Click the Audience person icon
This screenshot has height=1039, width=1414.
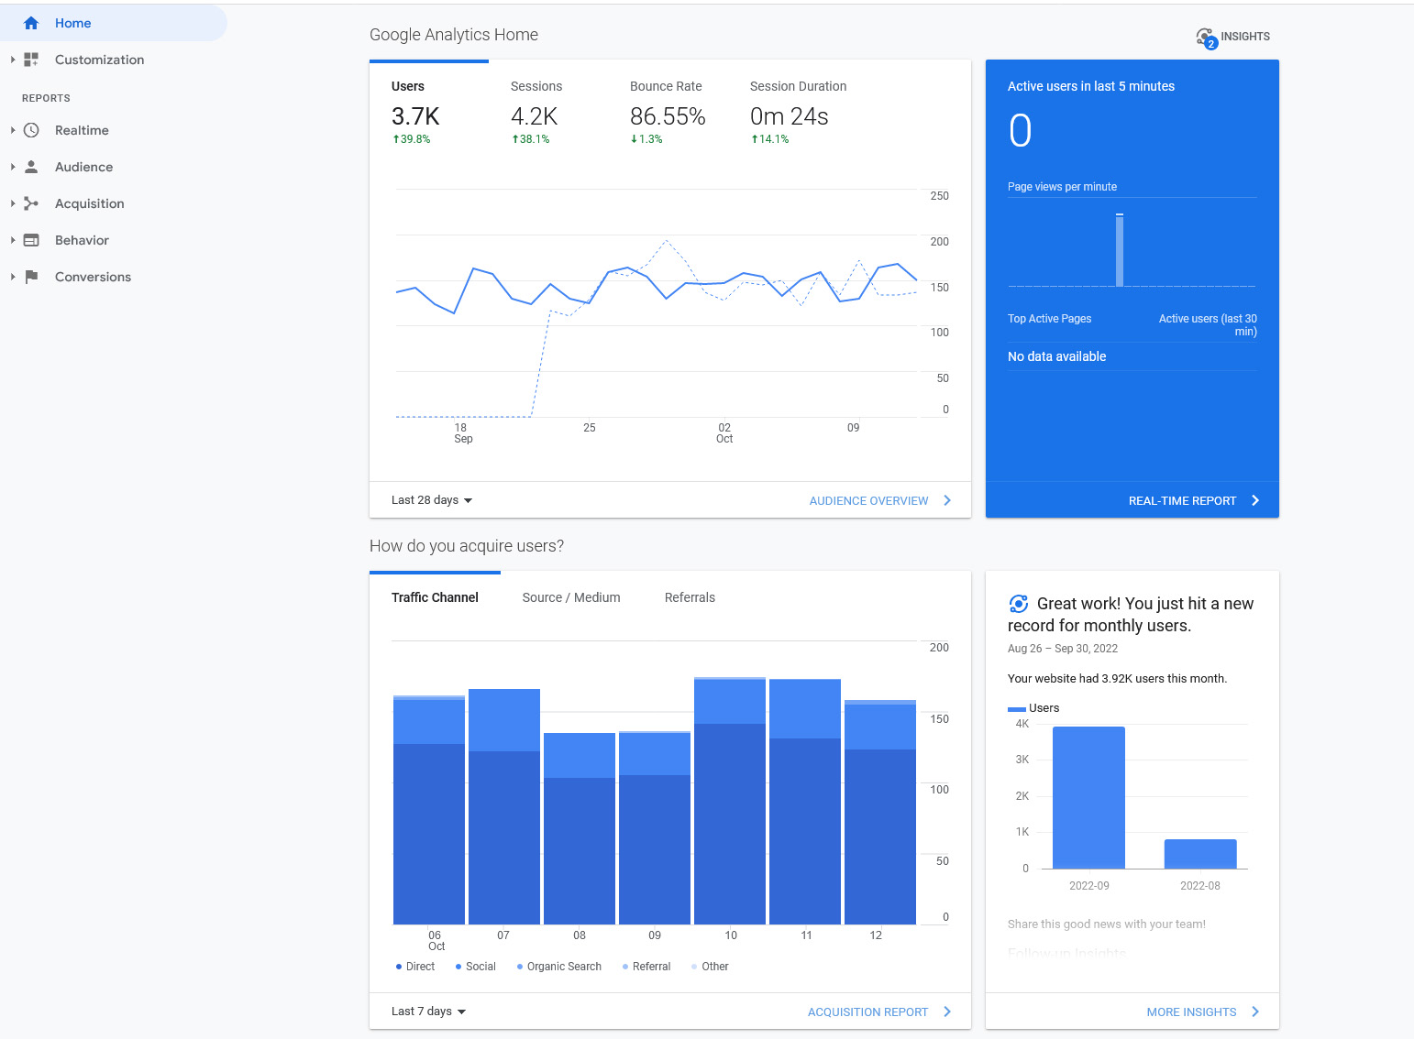click(x=31, y=167)
